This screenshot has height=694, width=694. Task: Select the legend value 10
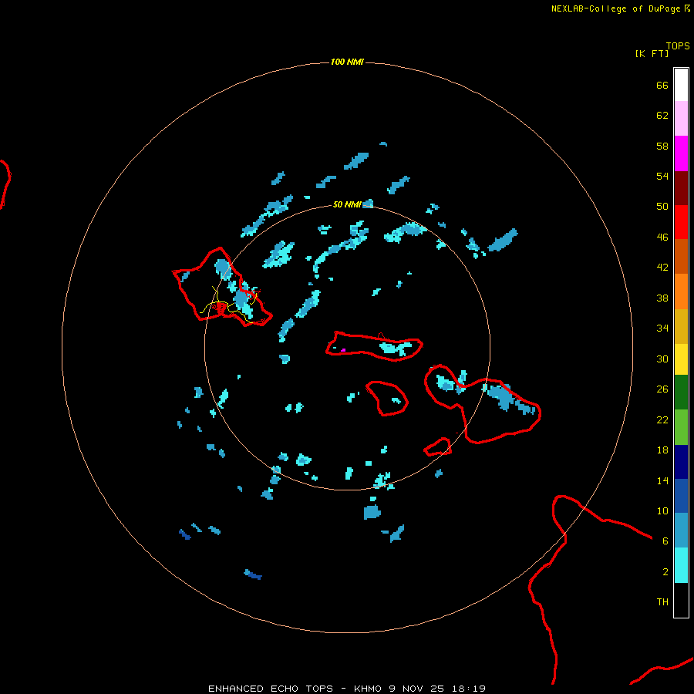(662, 510)
